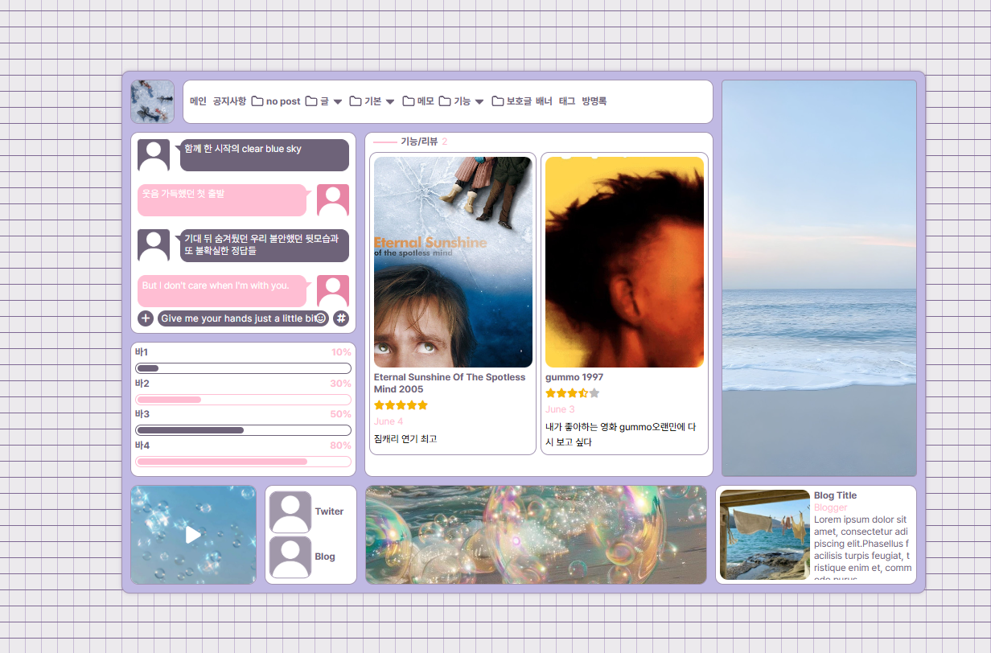Click the large beach sidebar image
The image size is (991, 653).
tap(819, 278)
